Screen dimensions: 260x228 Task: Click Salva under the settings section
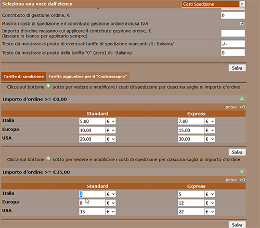[237, 68]
